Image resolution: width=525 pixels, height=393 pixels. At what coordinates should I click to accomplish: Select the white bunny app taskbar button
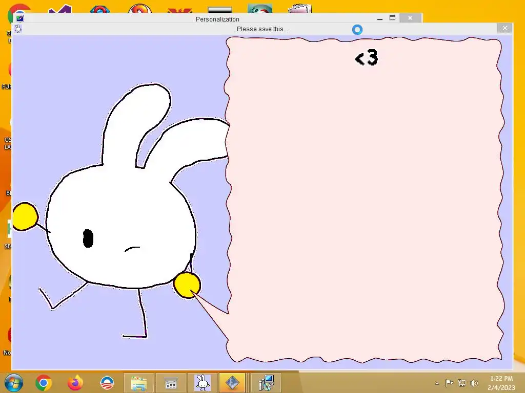202,383
